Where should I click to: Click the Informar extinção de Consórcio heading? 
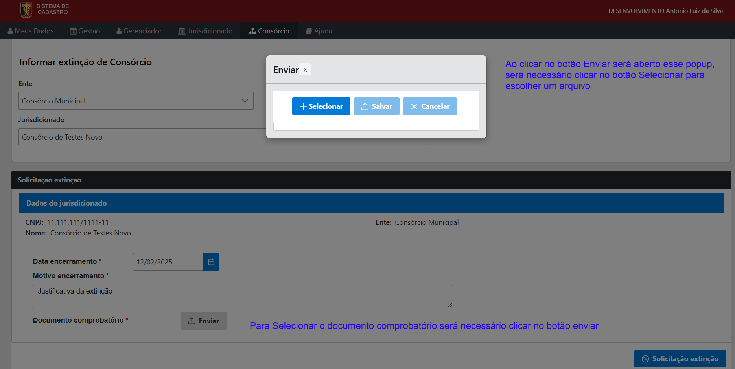(85, 62)
